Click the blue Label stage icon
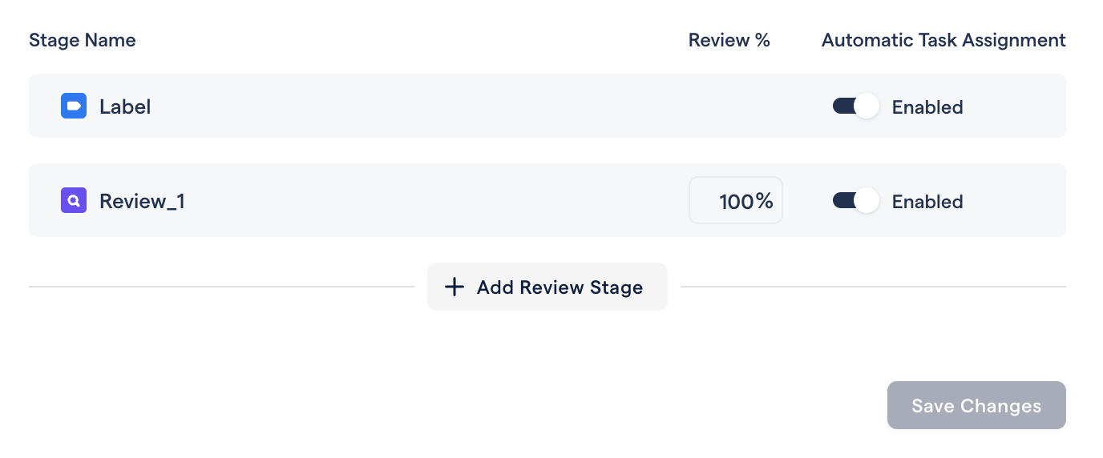Image resolution: width=1103 pixels, height=458 pixels. 74,106
